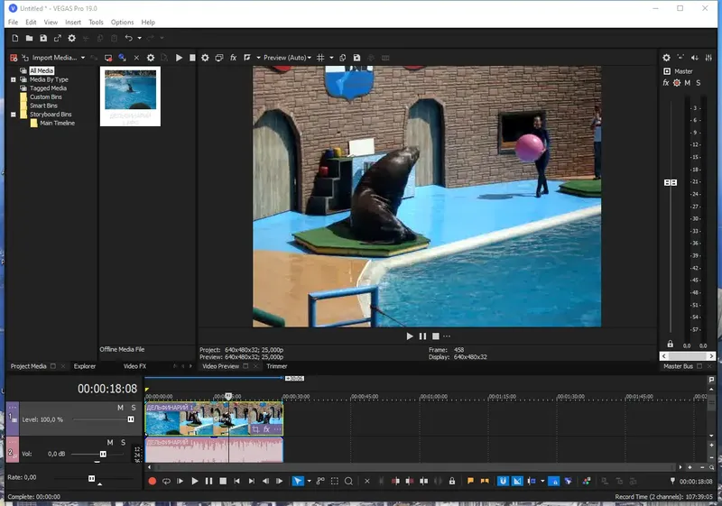722x506 pixels.
Task: Expand the Media By Type tree node
Action: (x=14, y=79)
